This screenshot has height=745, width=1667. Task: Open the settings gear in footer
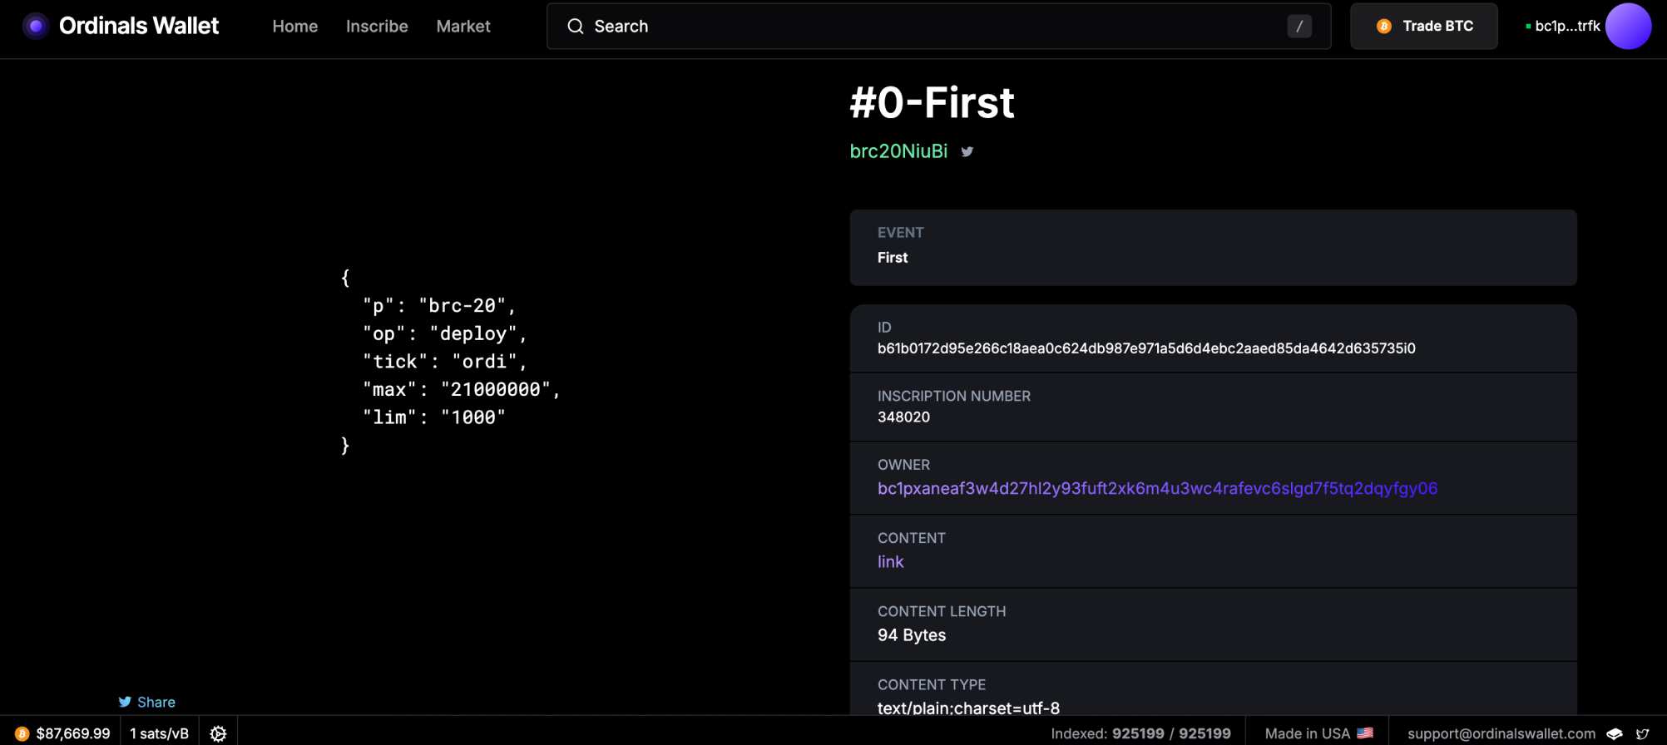[x=218, y=733]
